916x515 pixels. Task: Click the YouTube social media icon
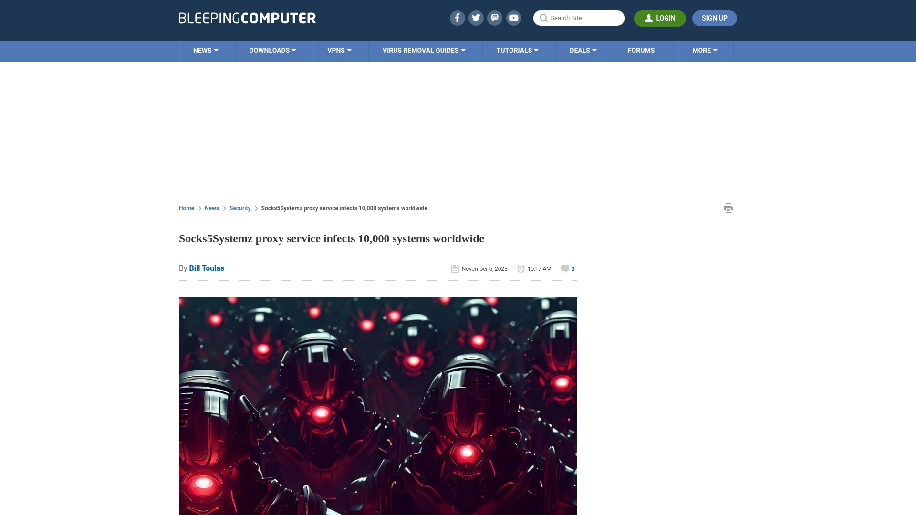click(514, 18)
